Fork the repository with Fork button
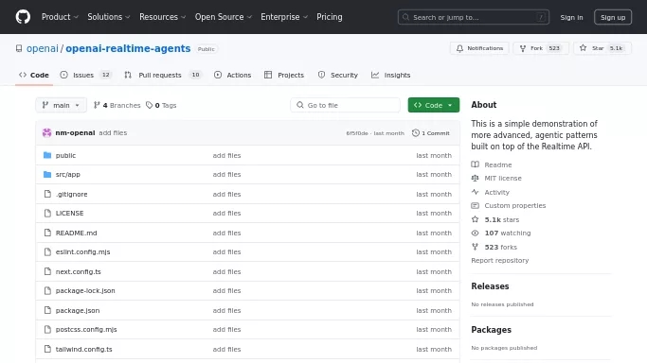The width and height of the screenshot is (647, 363). tap(541, 48)
